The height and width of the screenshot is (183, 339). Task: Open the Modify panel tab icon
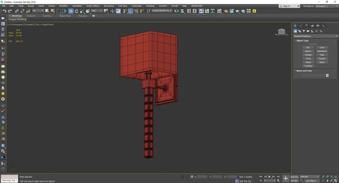click(301, 26)
